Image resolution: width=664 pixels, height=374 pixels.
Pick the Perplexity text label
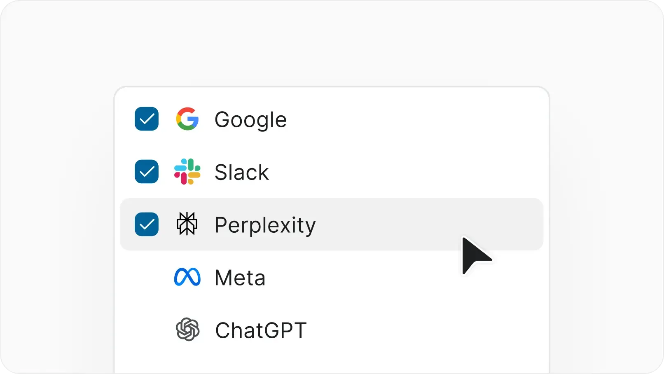[265, 225]
